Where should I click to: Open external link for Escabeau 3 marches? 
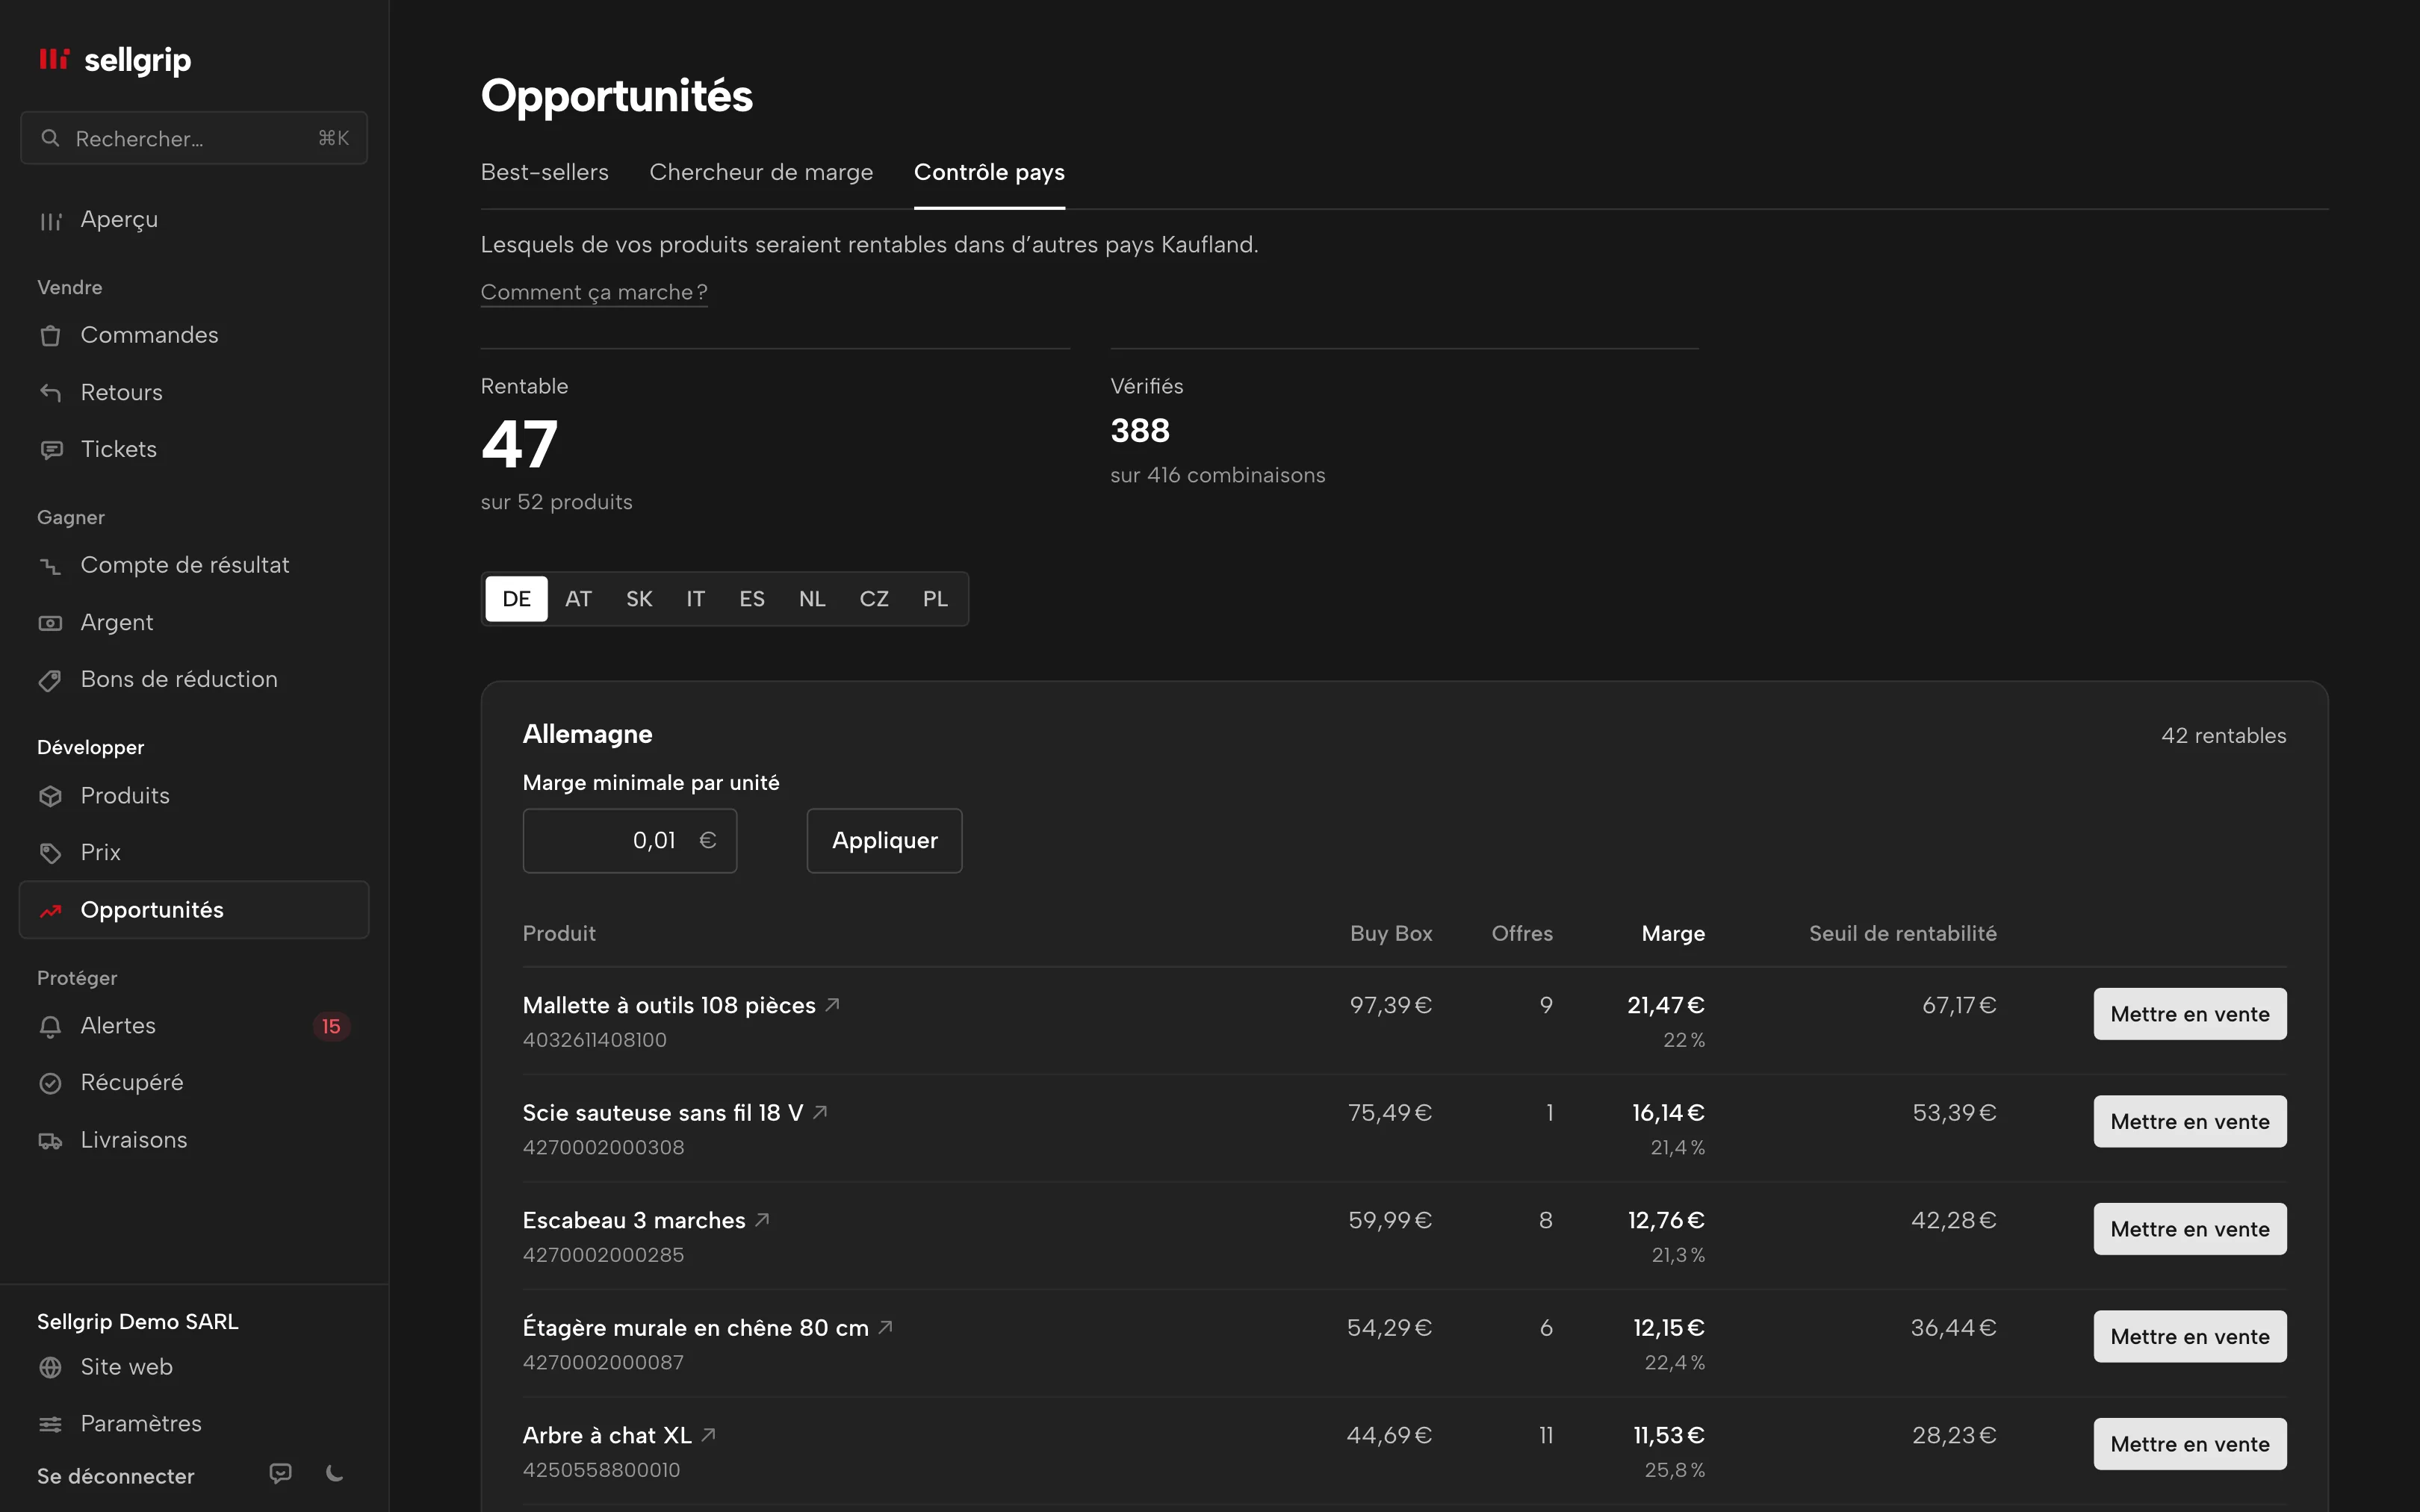(762, 1219)
